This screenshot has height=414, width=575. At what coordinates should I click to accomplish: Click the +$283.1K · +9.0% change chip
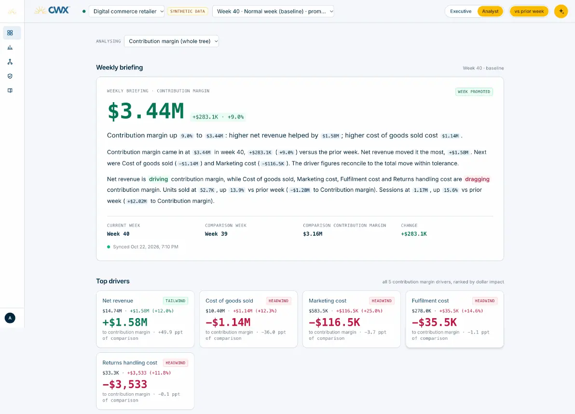pos(218,117)
